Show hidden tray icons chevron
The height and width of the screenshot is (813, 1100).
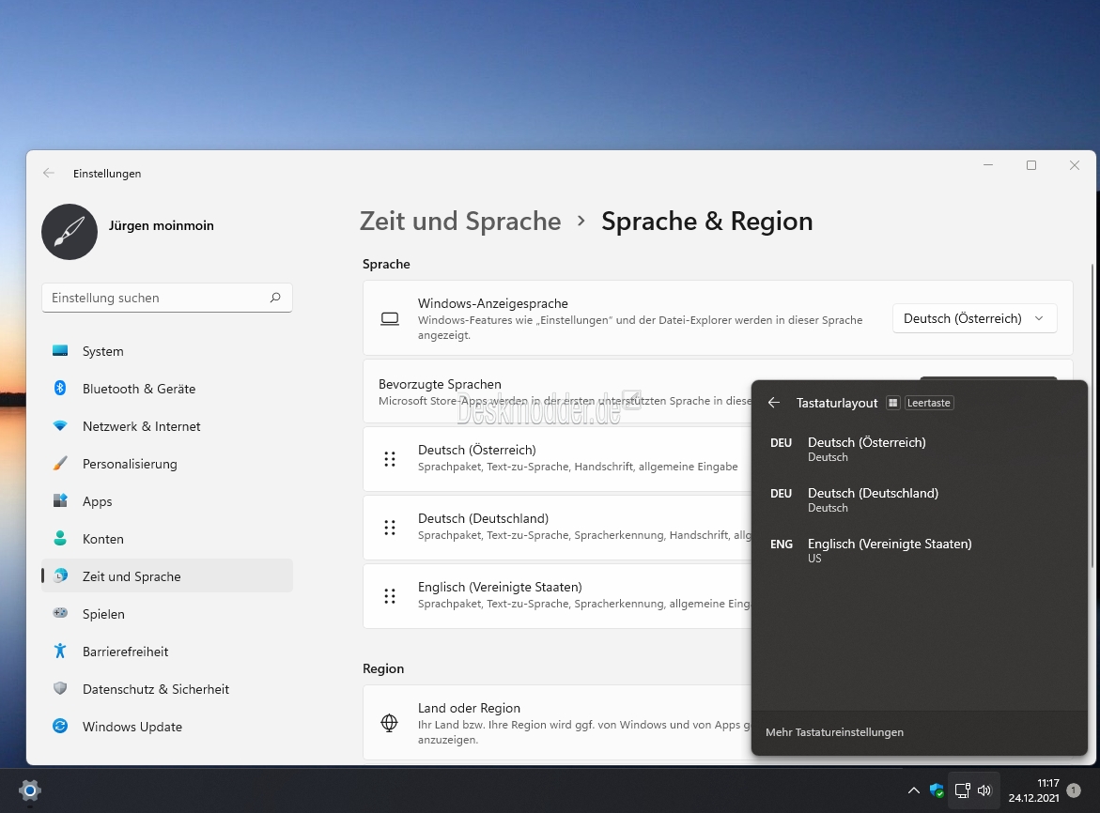pyautogui.click(x=913, y=790)
